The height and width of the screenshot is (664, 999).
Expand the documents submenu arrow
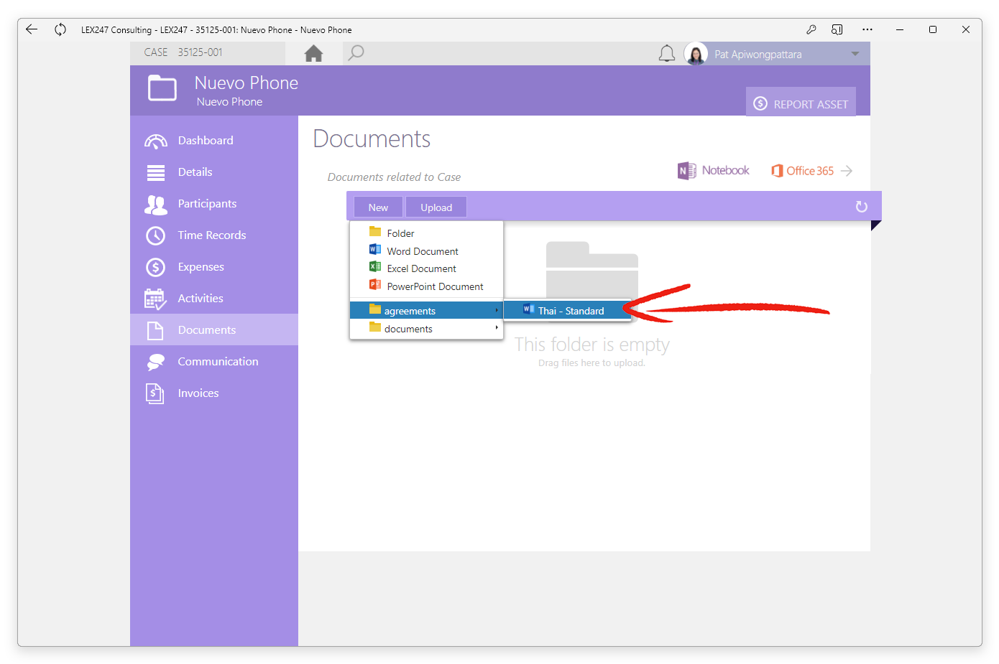[x=497, y=328]
